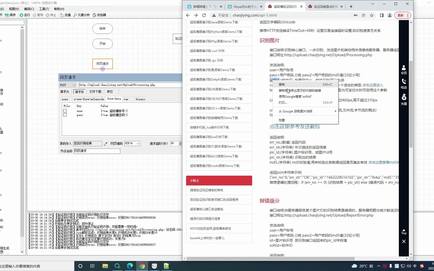Go forward in Chrome

click(196, 15)
